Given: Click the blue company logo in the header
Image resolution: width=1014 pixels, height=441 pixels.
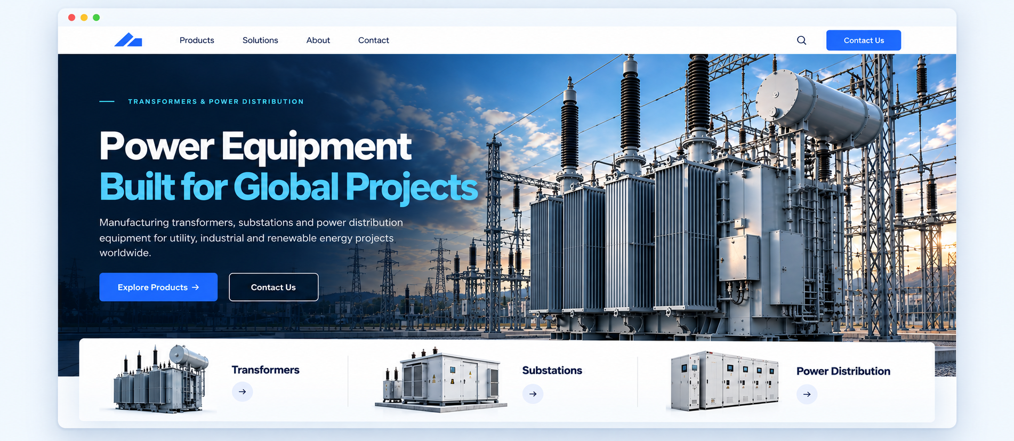Looking at the screenshot, I should point(128,40).
